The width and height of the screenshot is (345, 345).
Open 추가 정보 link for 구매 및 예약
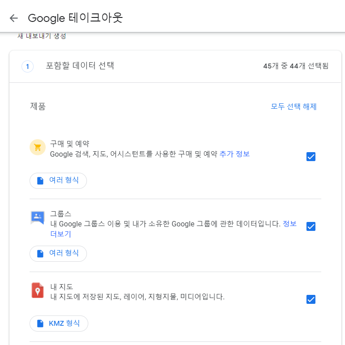[x=234, y=154]
